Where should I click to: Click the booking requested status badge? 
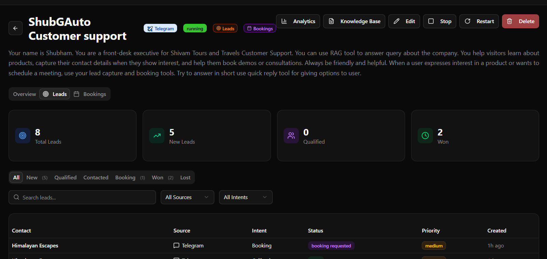pyautogui.click(x=331, y=245)
